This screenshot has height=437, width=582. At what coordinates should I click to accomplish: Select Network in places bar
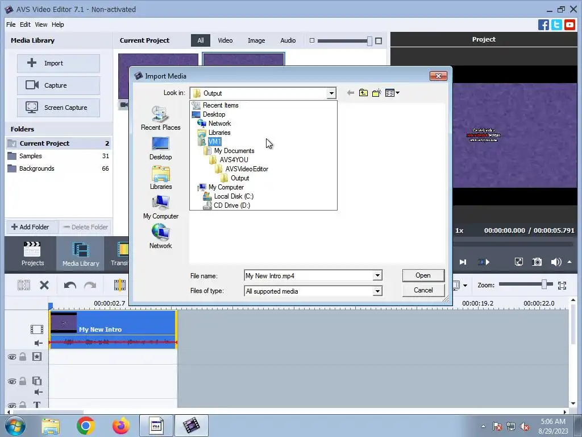coord(161,237)
